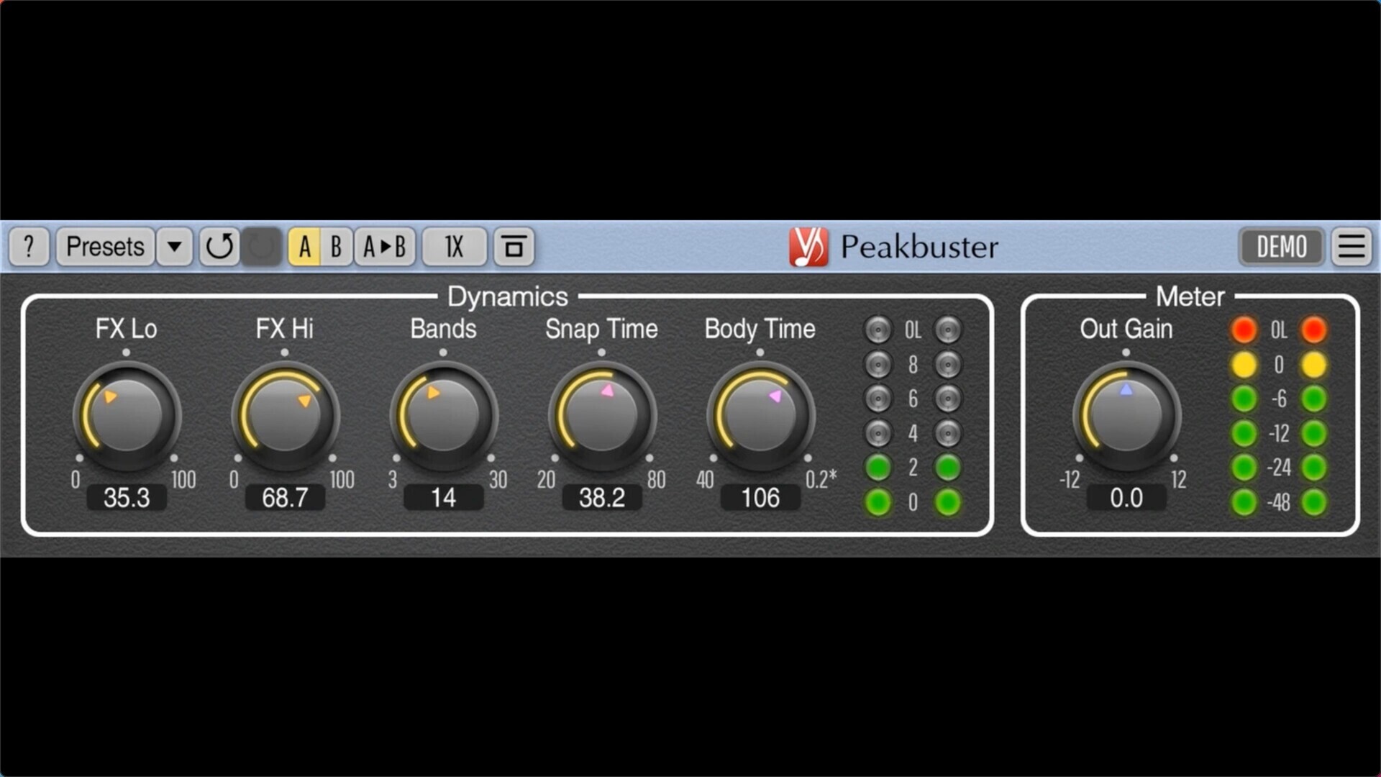Click the FX Hi knob
Image resolution: width=1381 pixels, height=777 pixels.
click(x=286, y=416)
